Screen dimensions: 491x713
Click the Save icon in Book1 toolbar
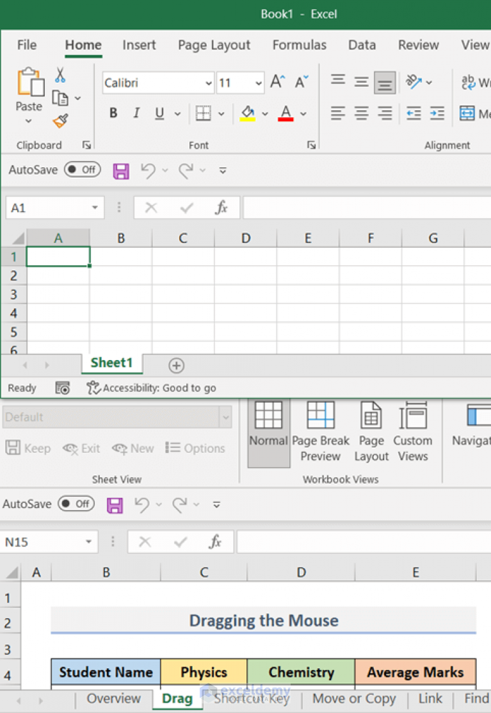tap(121, 171)
